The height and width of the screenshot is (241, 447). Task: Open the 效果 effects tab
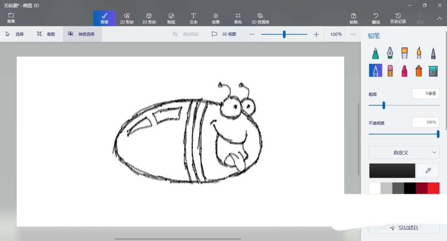pyautogui.click(x=215, y=18)
